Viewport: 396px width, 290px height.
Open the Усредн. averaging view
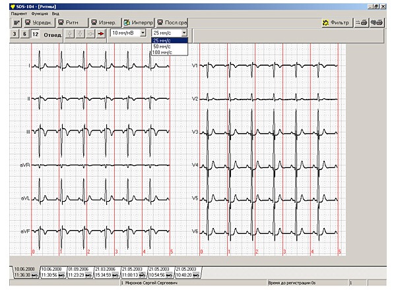pyautogui.click(x=39, y=22)
